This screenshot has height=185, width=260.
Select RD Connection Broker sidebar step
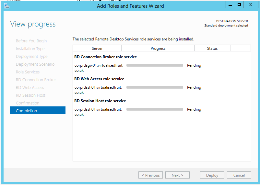pos(36,80)
